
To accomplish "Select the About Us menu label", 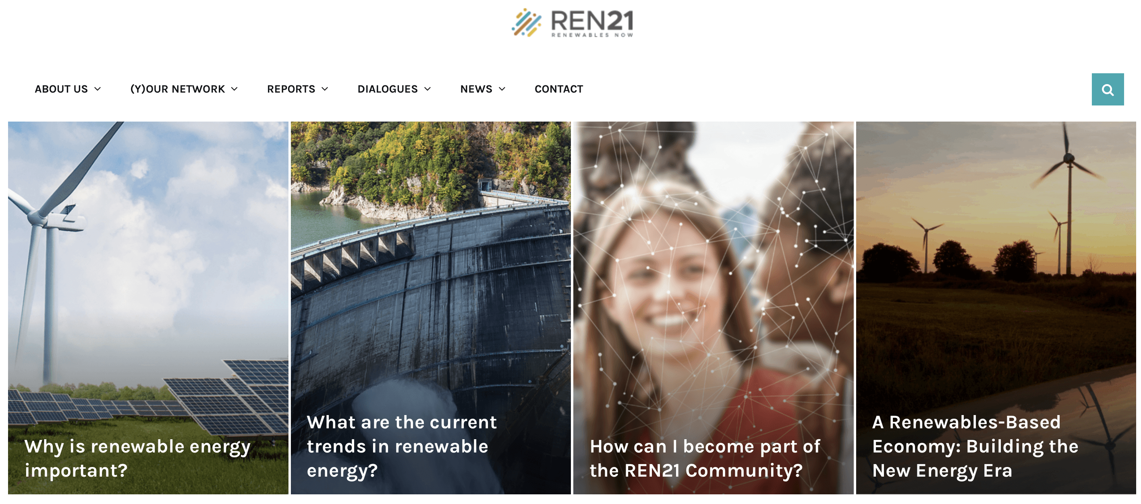I will tap(61, 89).
